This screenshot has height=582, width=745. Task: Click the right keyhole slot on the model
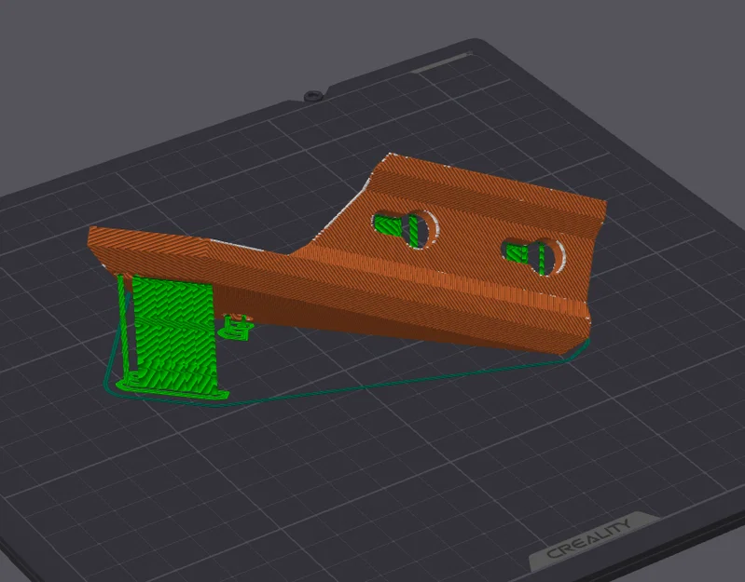[533, 256]
